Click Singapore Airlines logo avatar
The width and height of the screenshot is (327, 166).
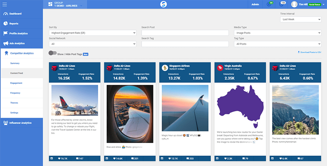point(165,68)
